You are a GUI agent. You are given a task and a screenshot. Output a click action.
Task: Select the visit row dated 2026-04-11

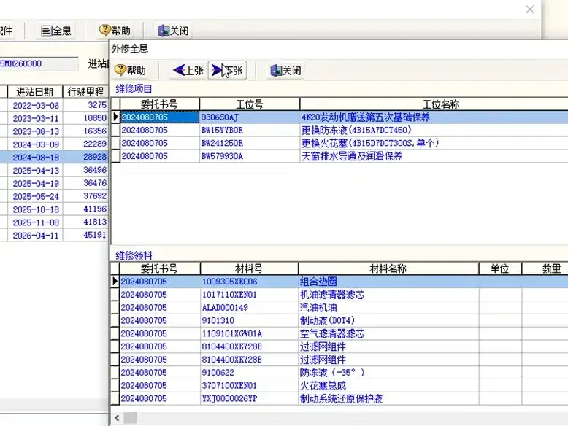tap(54, 236)
